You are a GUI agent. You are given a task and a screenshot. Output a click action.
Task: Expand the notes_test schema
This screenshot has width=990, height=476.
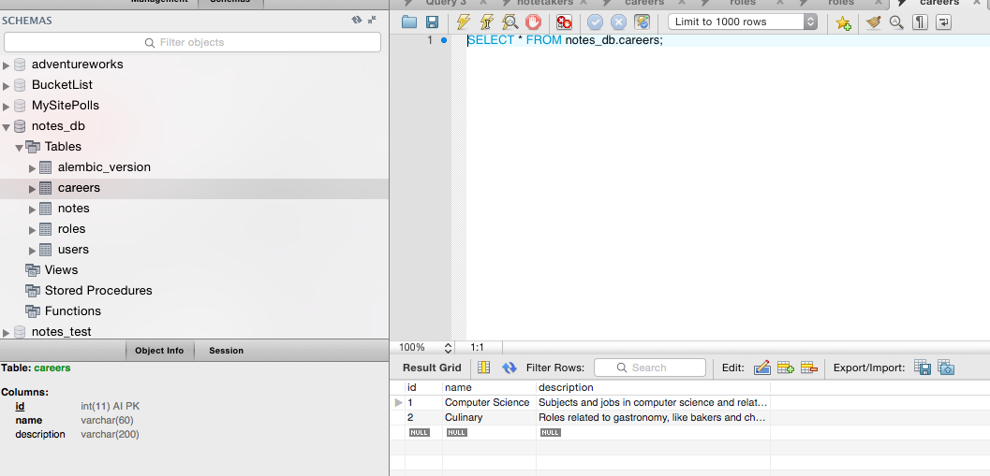point(7,332)
